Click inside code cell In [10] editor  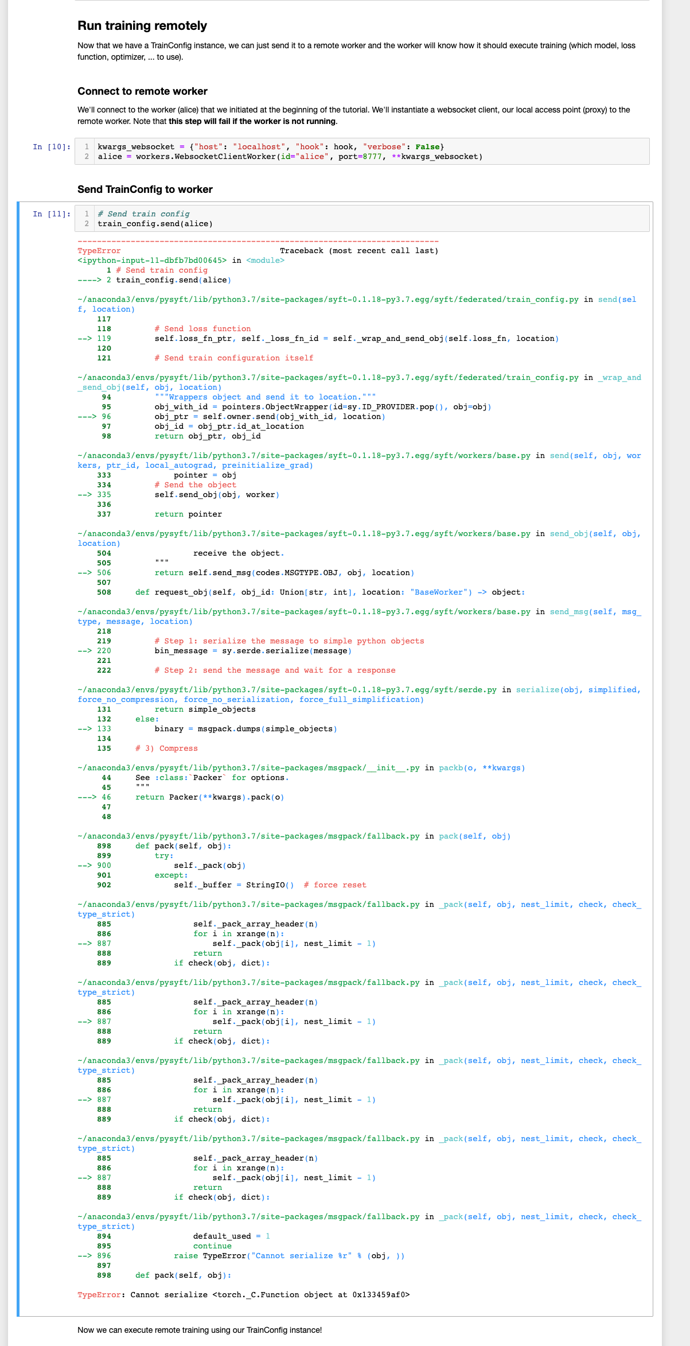tap(362, 152)
